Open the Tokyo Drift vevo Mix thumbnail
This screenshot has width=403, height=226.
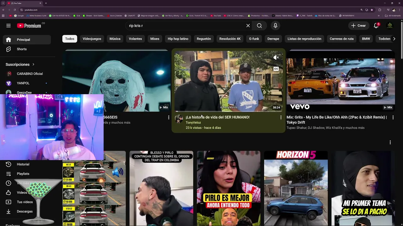coord(341,81)
